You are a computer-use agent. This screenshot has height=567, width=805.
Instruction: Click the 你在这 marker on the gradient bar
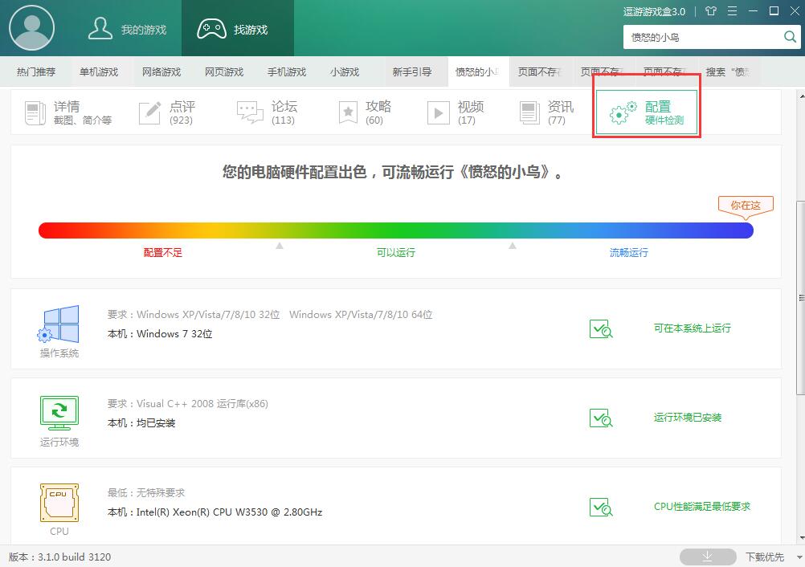tap(745, 205)
